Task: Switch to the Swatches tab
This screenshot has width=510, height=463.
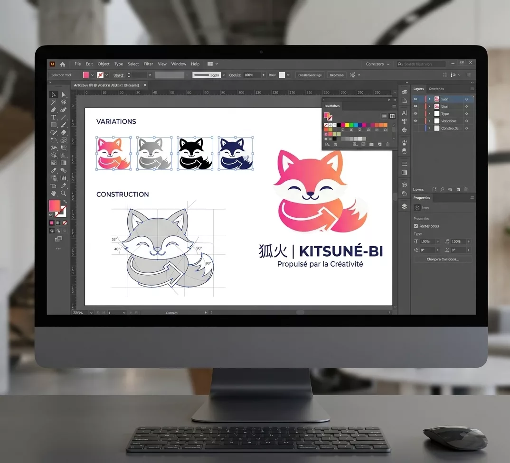Action: (436, 89)
